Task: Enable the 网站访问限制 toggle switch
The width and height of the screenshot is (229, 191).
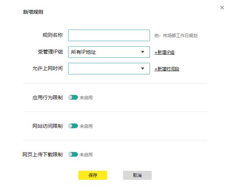Action: click(x=73, y=126)
